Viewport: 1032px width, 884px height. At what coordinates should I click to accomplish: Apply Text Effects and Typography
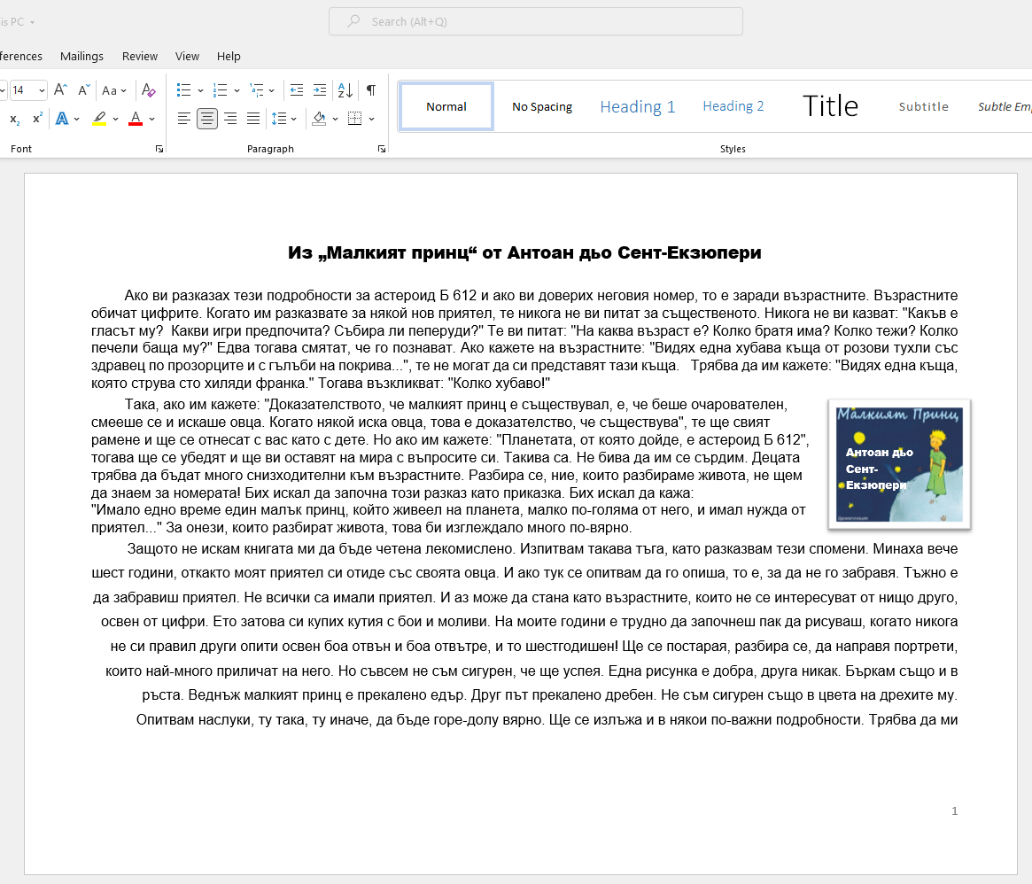click(x=62, y=119)
